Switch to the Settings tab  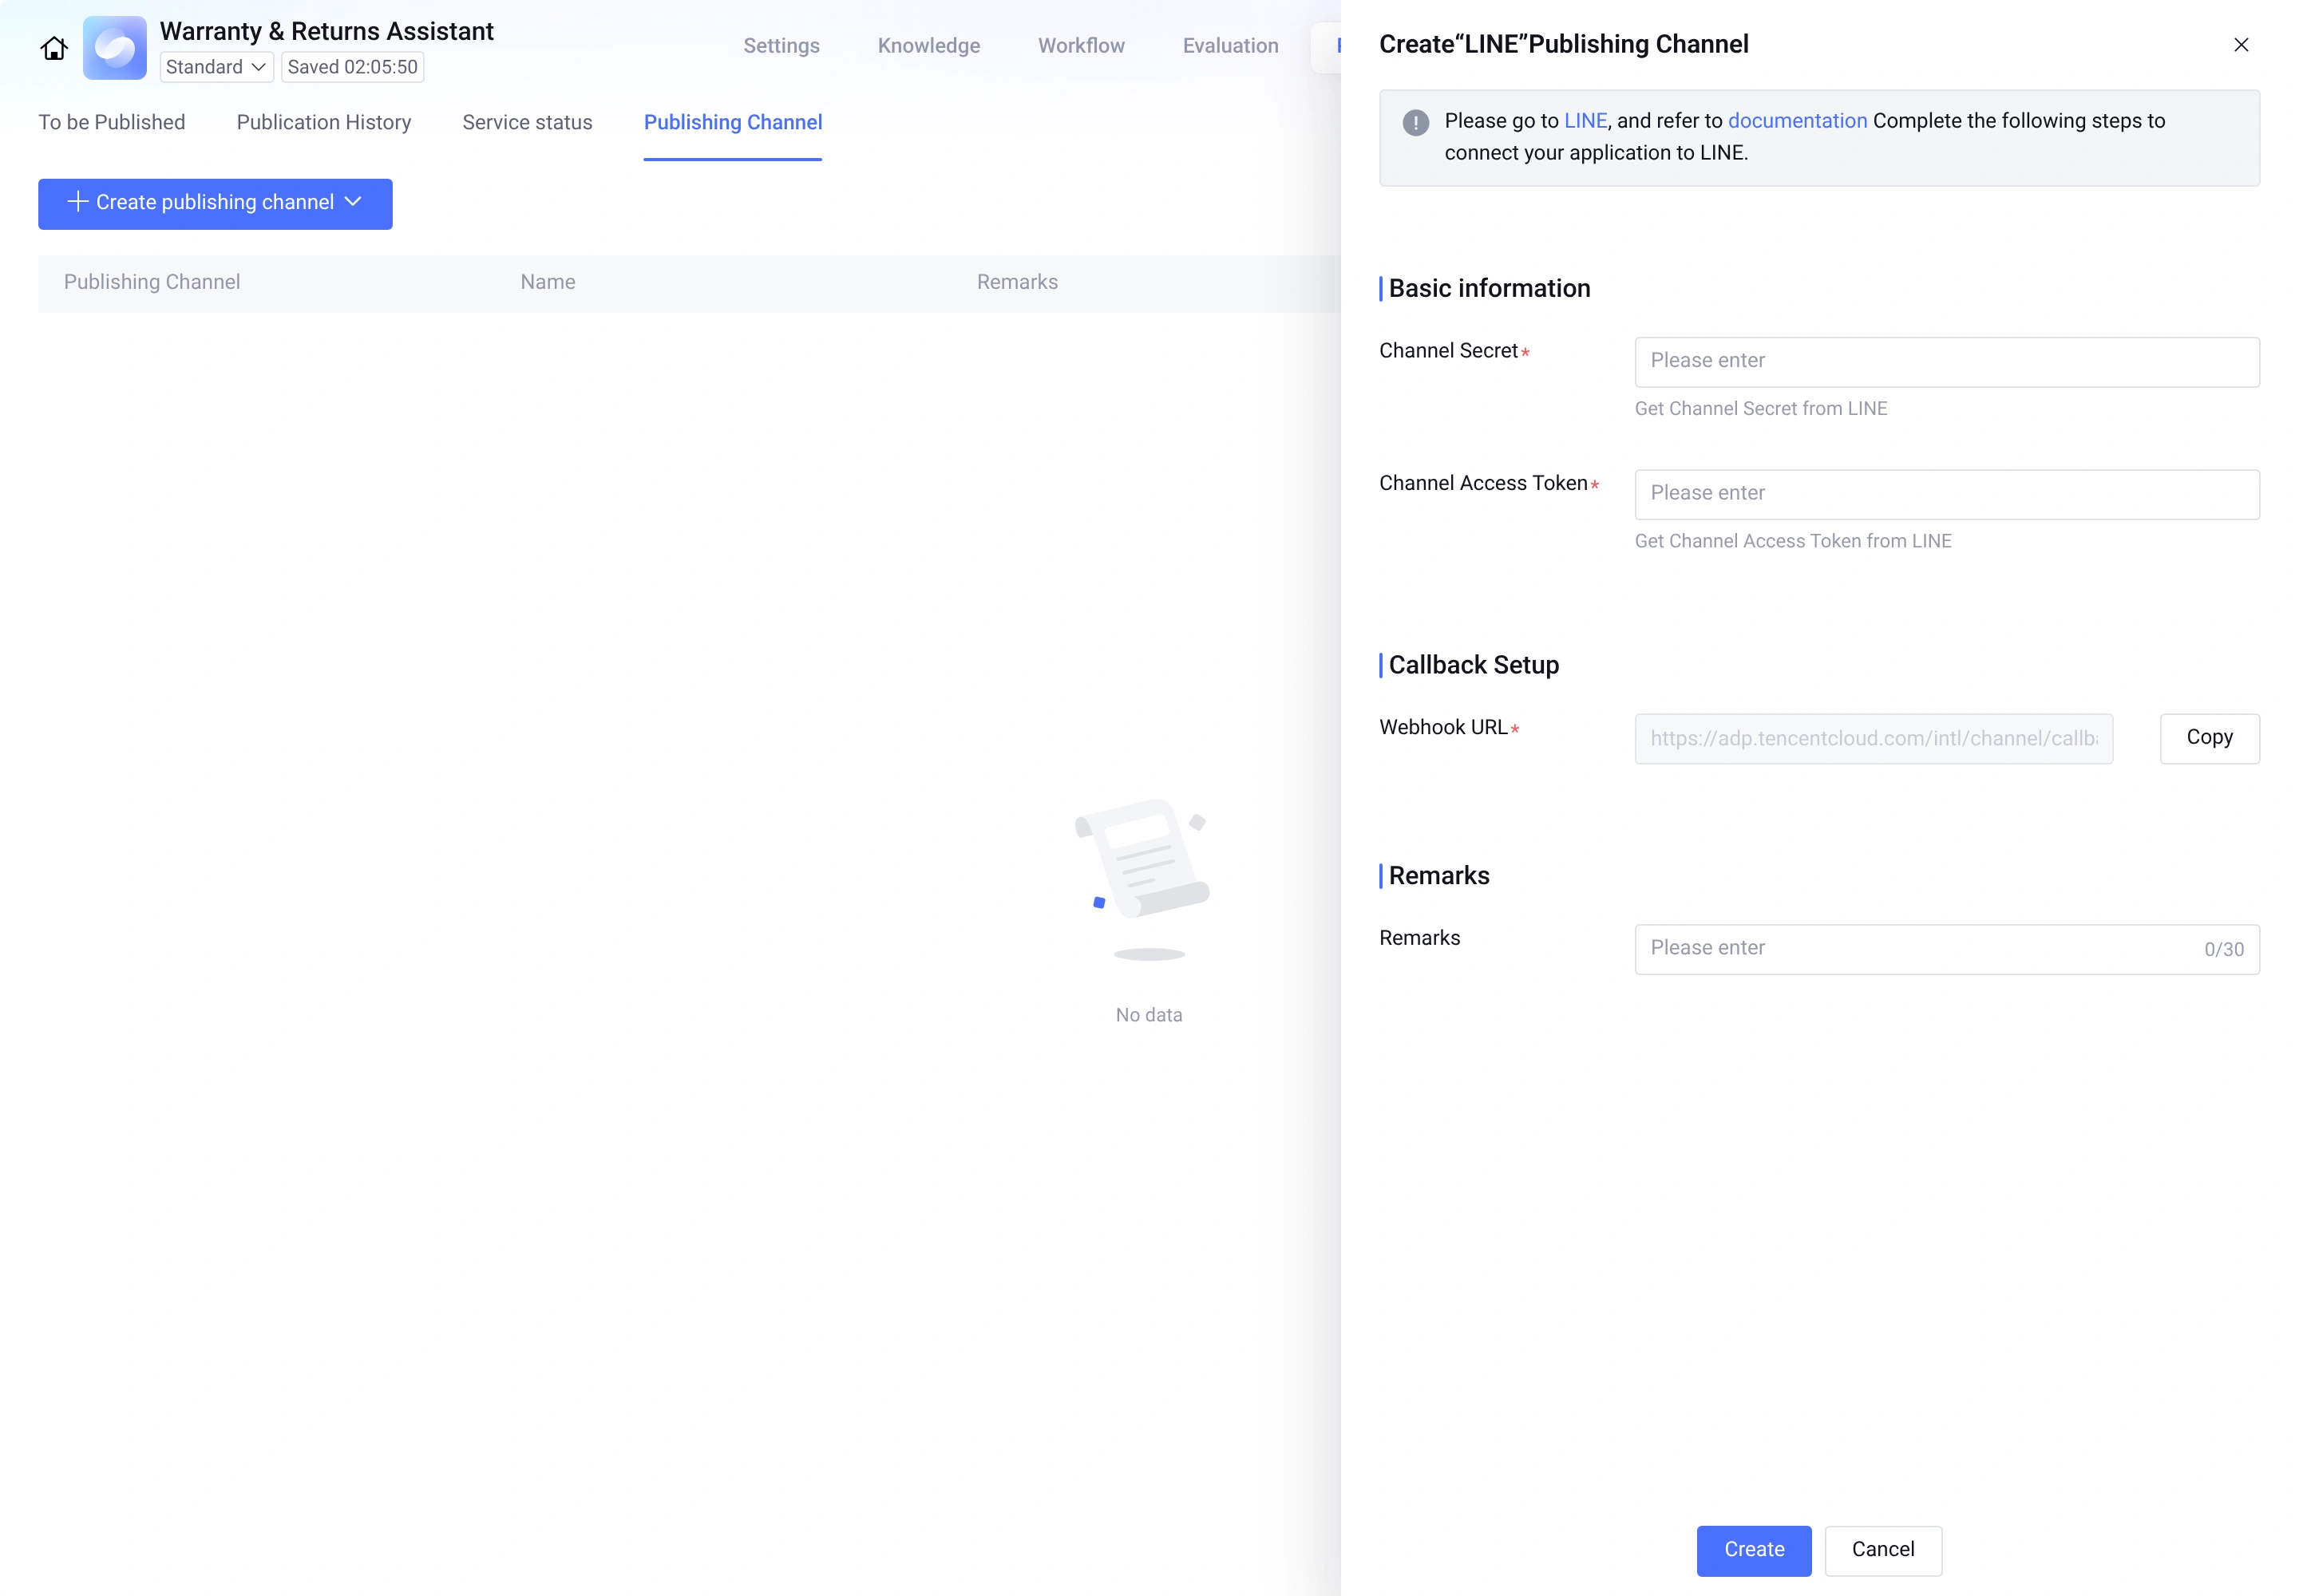pyautogui.click(x=782, y=46)
